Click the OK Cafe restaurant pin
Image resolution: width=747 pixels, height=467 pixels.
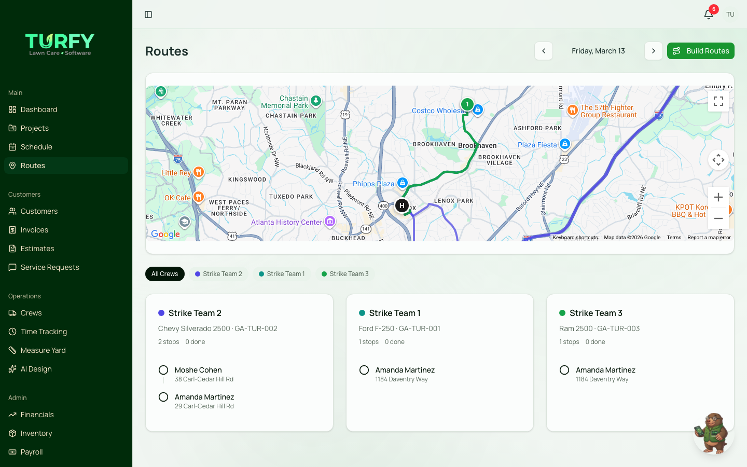pyautogui.click(x=198, y=197)
